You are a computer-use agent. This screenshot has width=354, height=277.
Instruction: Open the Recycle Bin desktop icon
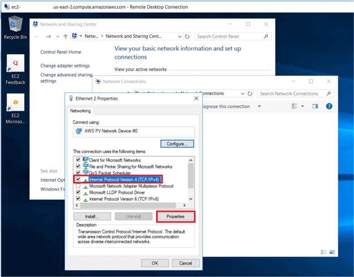point(15,28)
